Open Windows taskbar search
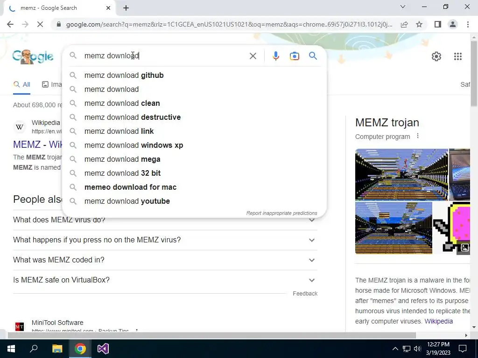 pyautogui.click(x=34, y=349)
